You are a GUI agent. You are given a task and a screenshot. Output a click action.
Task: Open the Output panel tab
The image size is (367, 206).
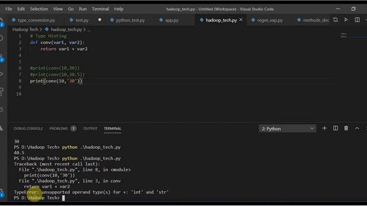click(90, 128)
